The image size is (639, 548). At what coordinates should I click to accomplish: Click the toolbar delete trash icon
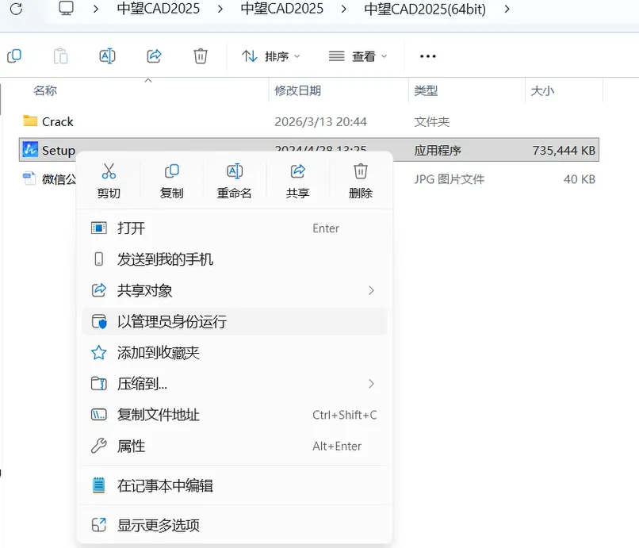[x=201, y=56]
